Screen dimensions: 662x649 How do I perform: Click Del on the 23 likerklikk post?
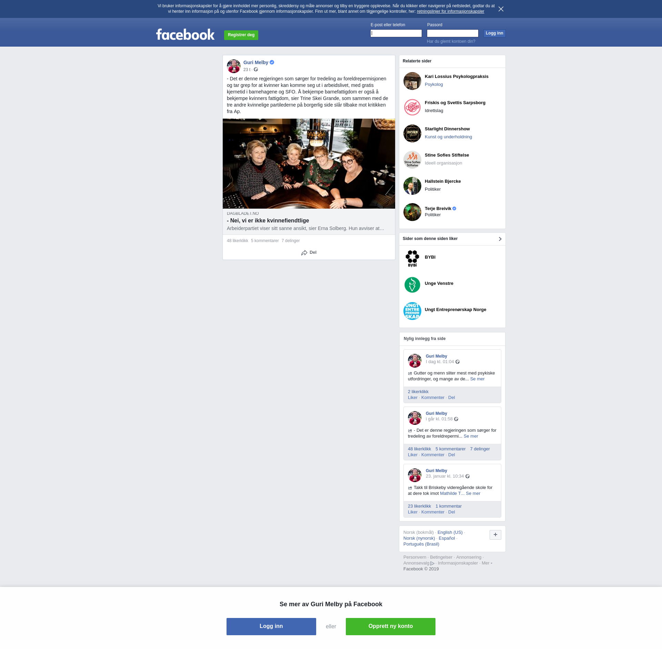click(452, 512)
